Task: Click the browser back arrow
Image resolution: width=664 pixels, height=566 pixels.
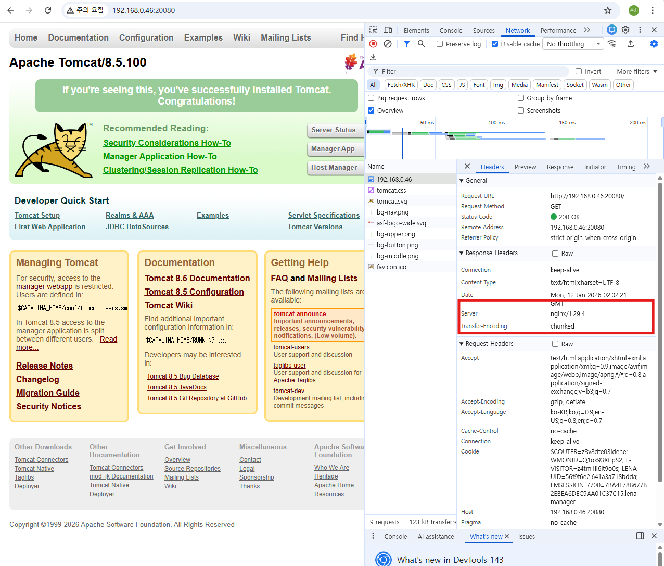Action: [10, 10]
